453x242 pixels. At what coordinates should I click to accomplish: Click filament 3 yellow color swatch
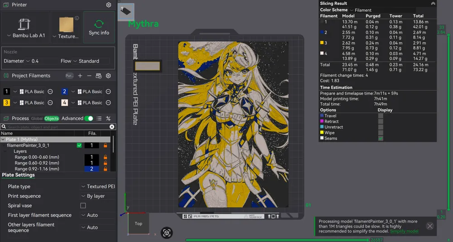click(7, 103)
